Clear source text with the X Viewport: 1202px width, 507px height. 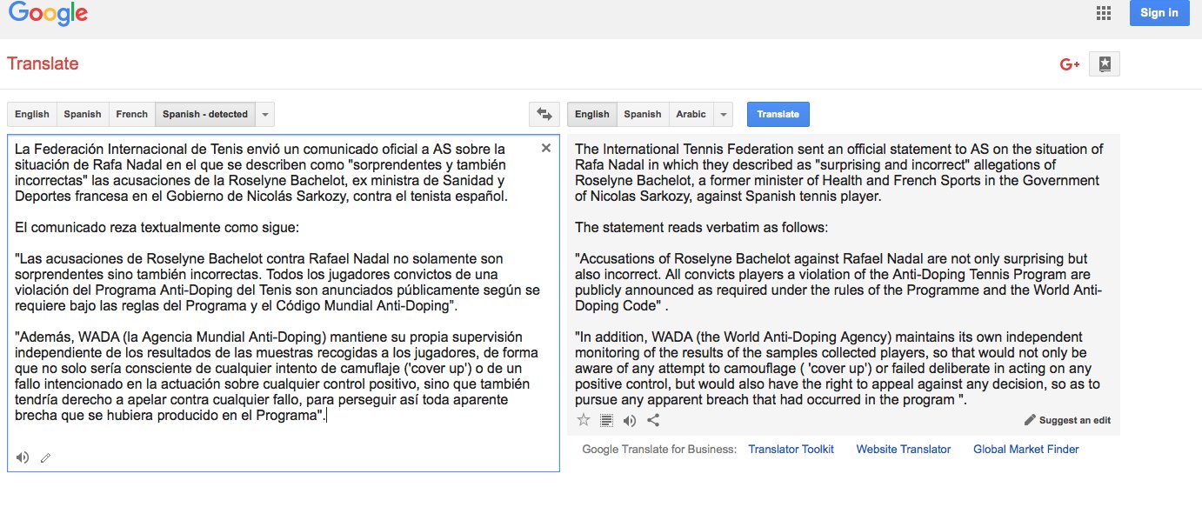click(546, 148)
